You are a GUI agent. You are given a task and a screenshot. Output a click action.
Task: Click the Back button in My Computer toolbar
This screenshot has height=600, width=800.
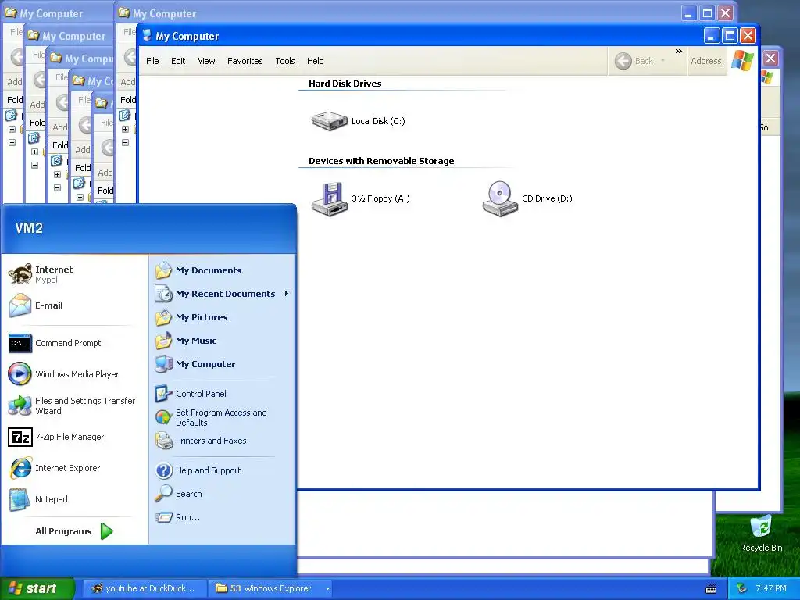click(634, 61)
